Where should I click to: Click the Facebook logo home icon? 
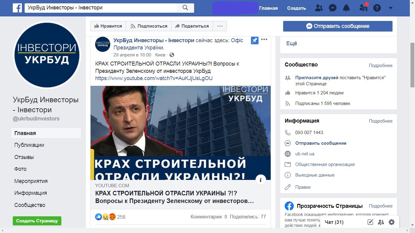pos(17,8)
